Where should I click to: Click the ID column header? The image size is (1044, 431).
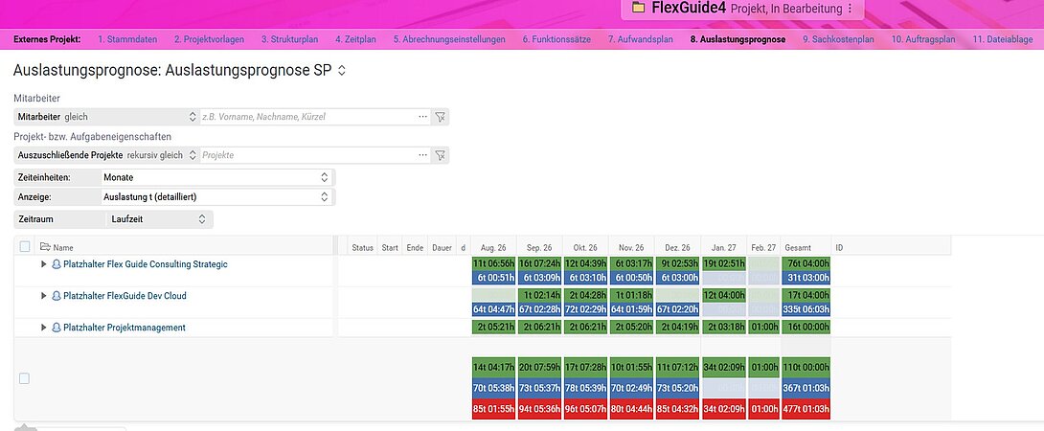pyautogui.click(x=840, y=247)
